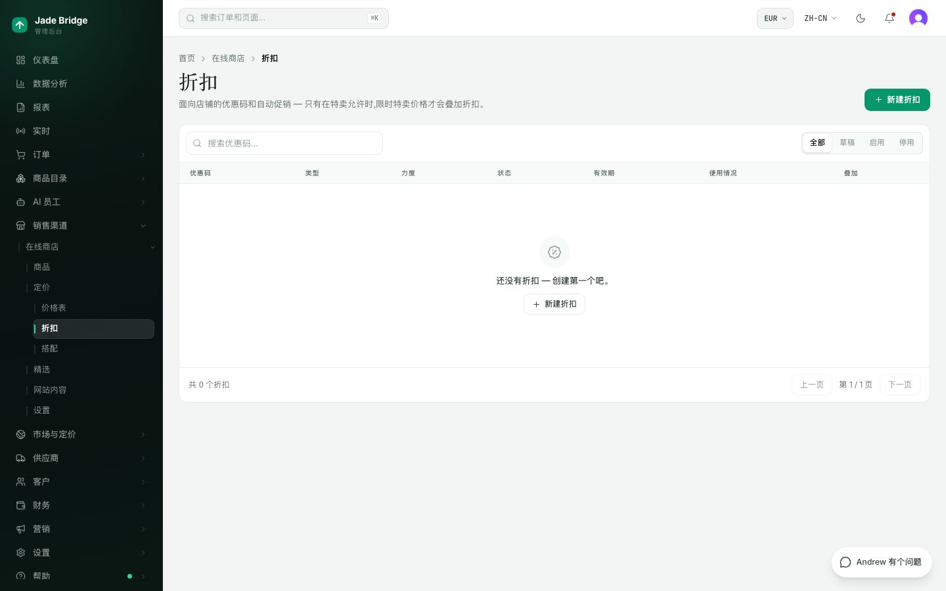
Task: Open the 帮助 help icon
Action: 20,576
